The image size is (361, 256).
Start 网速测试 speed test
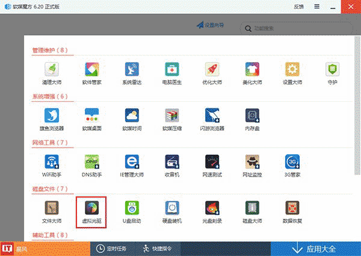point(212,166)
